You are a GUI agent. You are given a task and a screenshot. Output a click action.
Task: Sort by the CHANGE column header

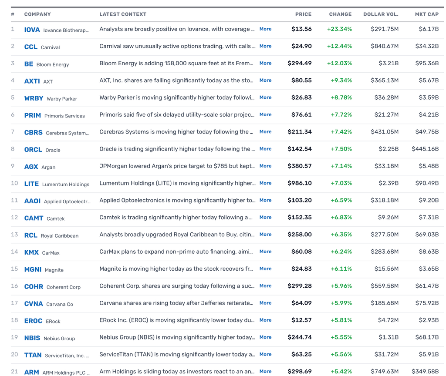tap(340, 14)
